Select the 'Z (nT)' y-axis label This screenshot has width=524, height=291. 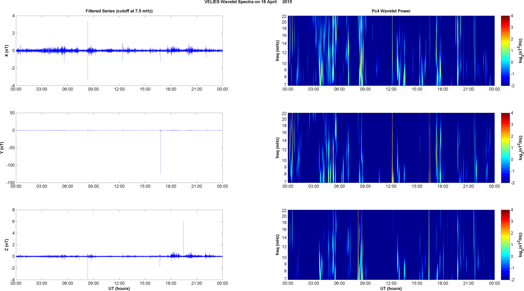pyautogui.click(x=6, y=245)
